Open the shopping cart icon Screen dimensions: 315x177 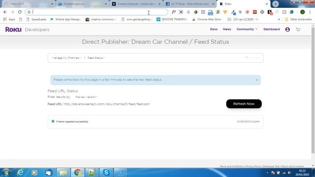pyautogui.click(x=298, y=29)
